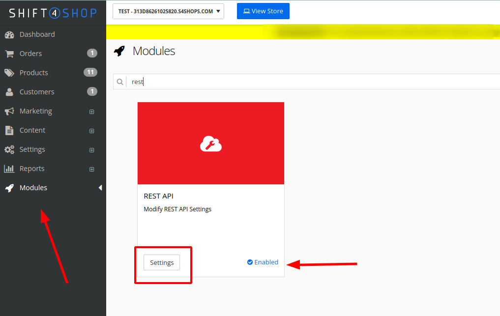Screen dimensions: 500x316
Task: Expand the Marketing submenu plus
Action: click(x=92, y=112)
